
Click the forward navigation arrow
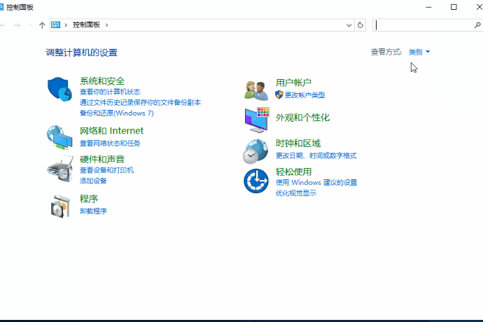point(17,25)
